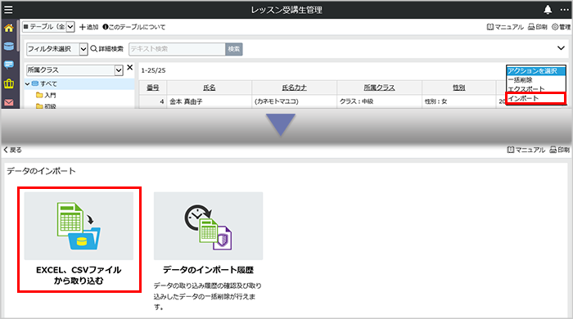The height and width of the screenshot is (319, 573).
Task: Sort by 性別 column header
Action: pyautogui.click(x=459, y=88)
